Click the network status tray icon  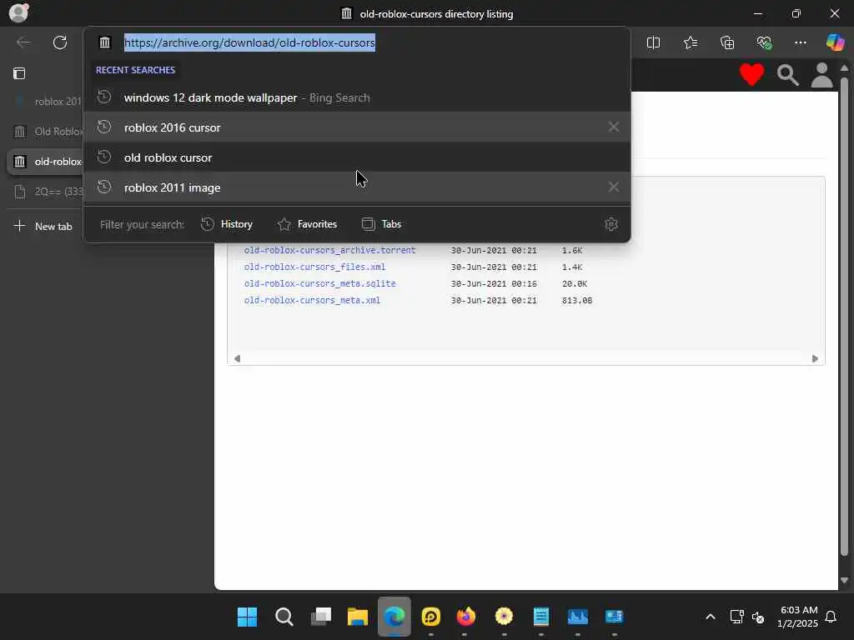point(737,617)
